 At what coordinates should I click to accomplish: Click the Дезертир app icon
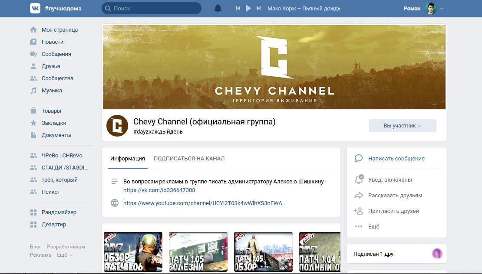(33, 224)
